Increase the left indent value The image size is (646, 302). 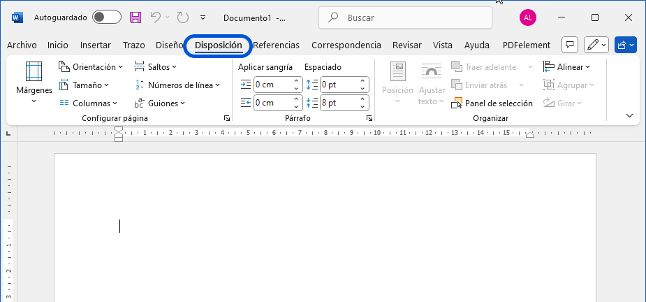point(296,81)
